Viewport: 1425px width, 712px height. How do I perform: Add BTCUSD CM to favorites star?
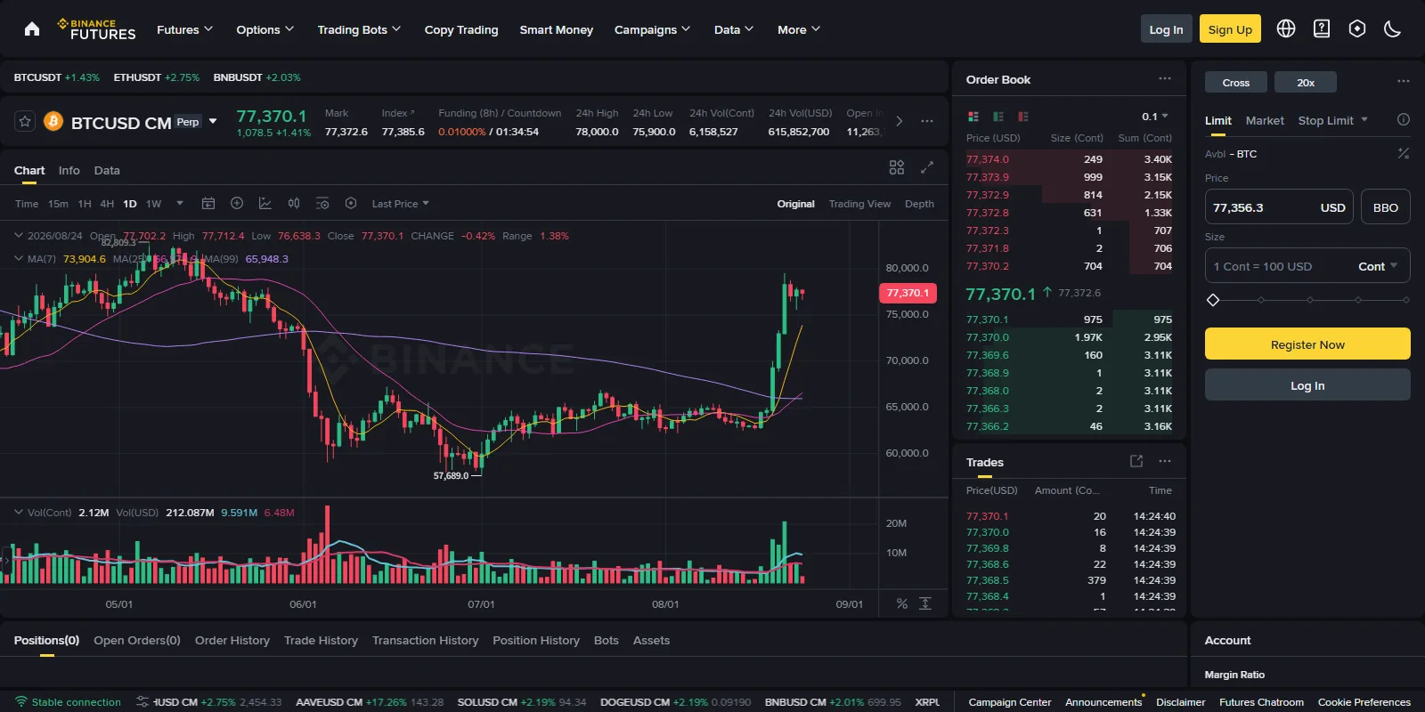(25, 121)
